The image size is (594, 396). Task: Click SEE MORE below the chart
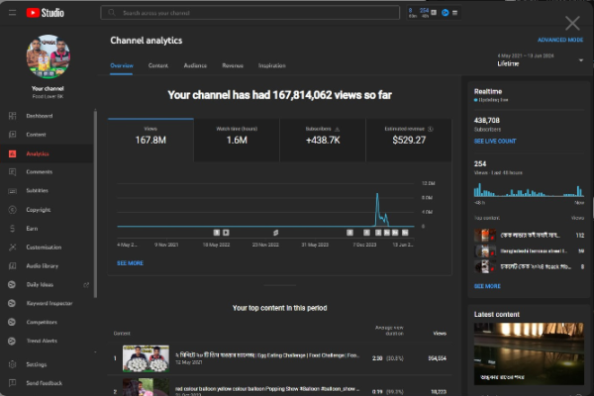click(130, 263)
